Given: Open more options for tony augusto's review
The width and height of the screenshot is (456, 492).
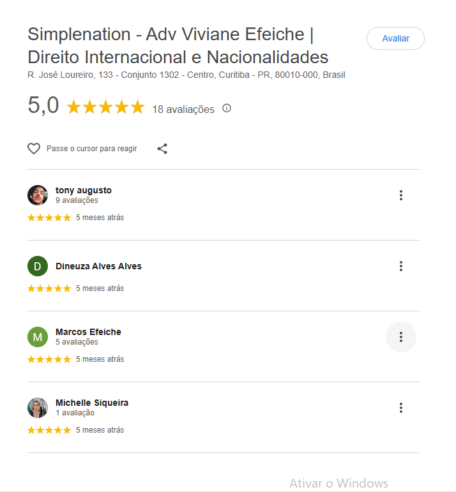Looking at the screenshot, I should pos(401,195).
